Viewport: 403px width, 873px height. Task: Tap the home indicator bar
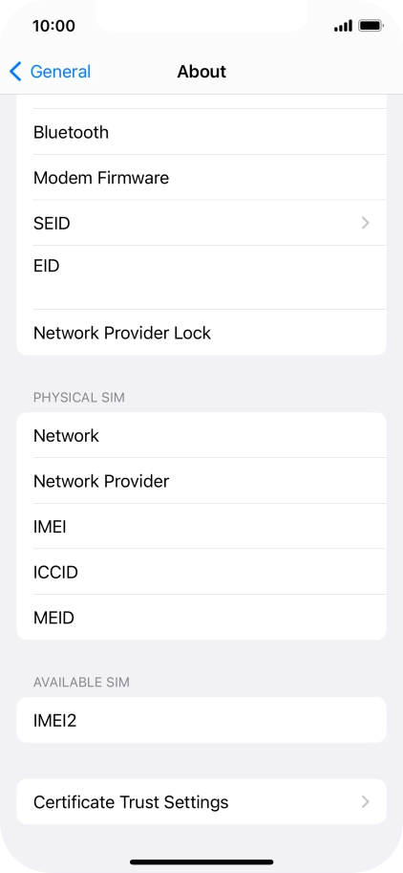click(x=201, y=862)
